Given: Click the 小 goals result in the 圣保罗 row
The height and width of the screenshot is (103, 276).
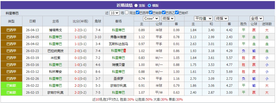Looking at the screenshot, I should (x=267, y=78).
